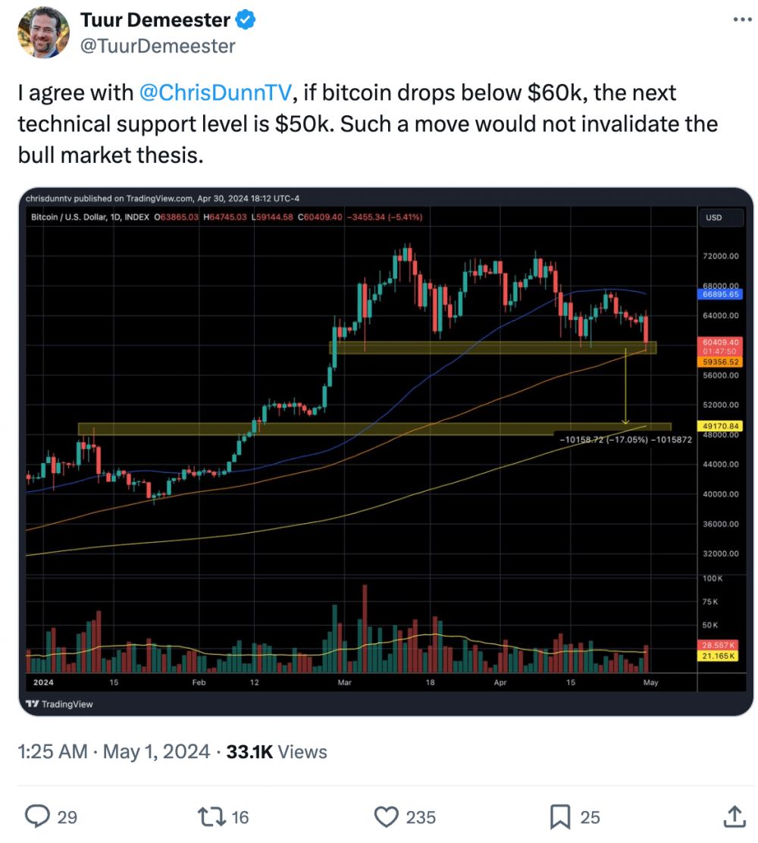Like the tweet with heart icon

pos(386,816)
